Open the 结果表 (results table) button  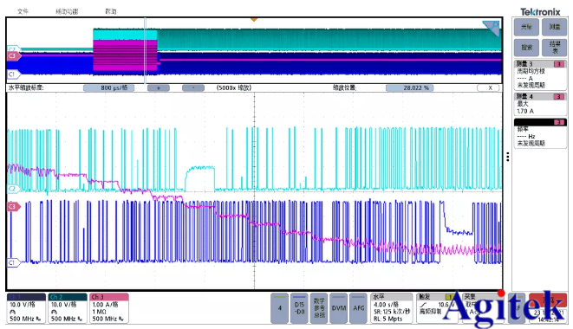pos(554,48)
